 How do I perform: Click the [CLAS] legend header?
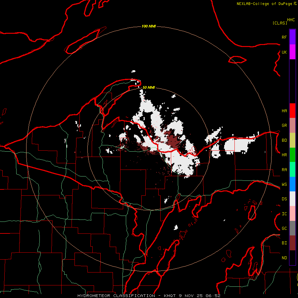(x=280, y=23)
